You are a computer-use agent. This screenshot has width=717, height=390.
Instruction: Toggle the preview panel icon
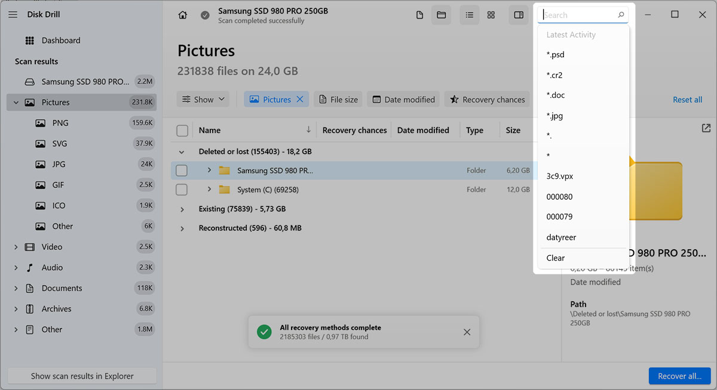tap(519, 15)
